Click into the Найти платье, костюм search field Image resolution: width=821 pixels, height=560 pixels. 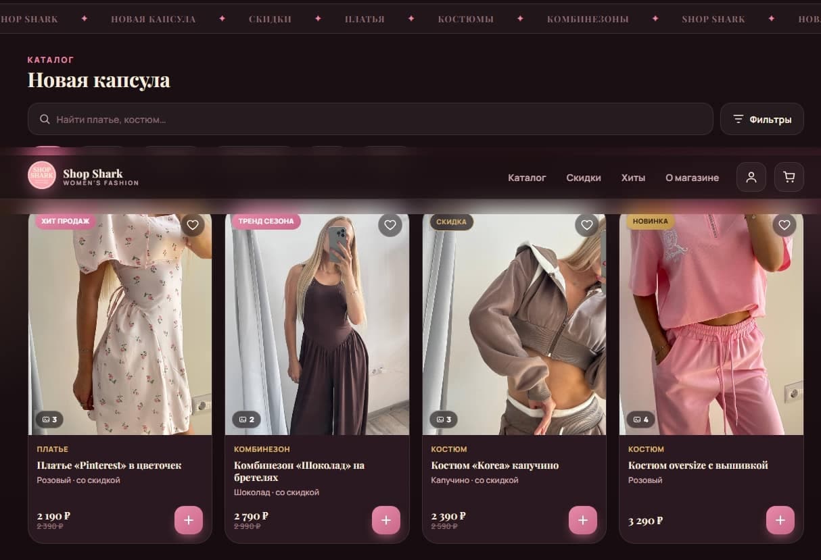[371, 119]
